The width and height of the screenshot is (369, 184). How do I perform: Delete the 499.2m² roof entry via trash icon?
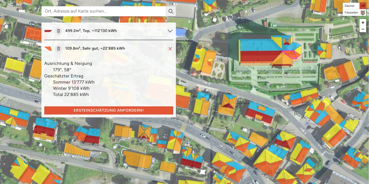point(59,31)
